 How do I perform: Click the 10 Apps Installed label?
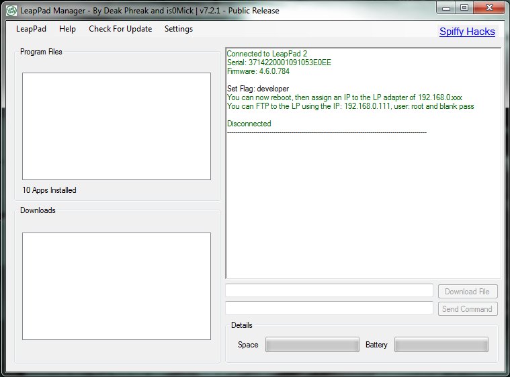[49, 190]
